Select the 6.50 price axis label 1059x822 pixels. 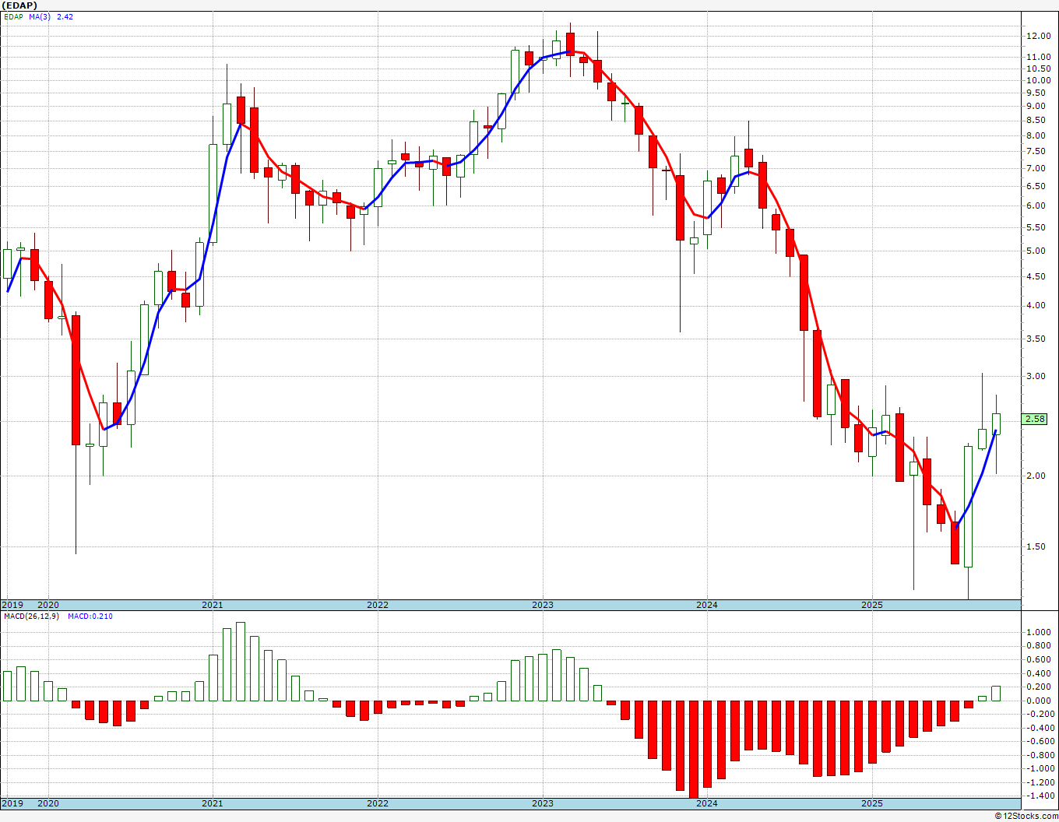pyautogui.click(x=1037, y=186)
